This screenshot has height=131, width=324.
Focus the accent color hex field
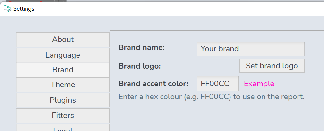[218, 84]
